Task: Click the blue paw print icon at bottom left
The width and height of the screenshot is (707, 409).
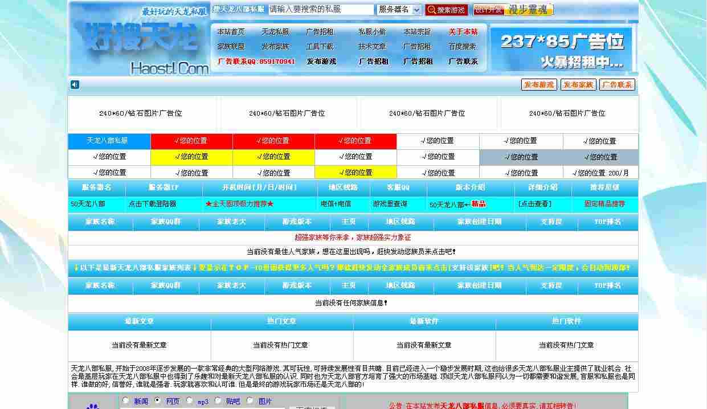Action: (93, 407)
